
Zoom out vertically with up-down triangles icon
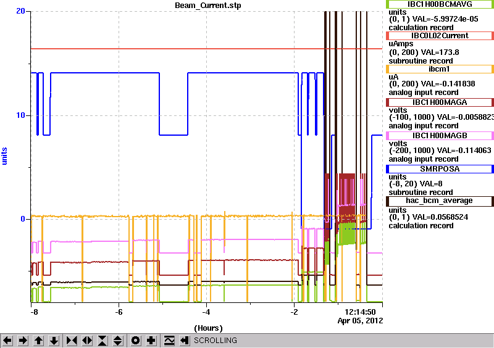118,341
